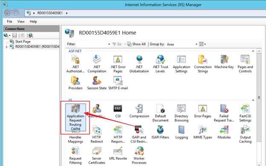Open Application Settings feature
The width and height of the screenshot is (266, 166).
click(181, 64)
